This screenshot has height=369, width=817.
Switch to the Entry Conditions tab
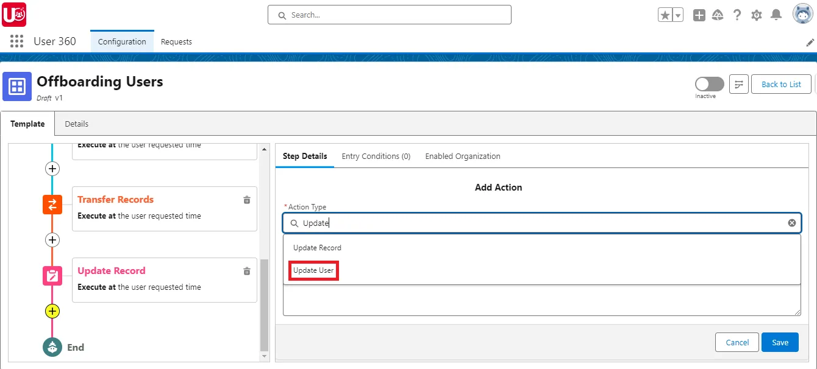coord(376,156)
